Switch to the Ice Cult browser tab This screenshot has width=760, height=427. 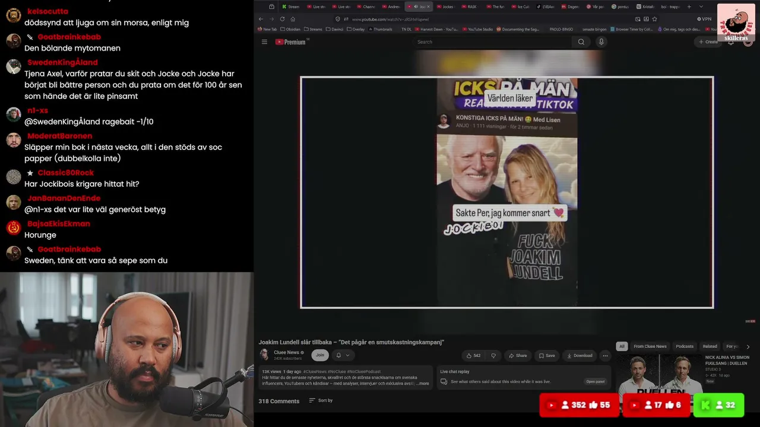(x=520, y=7)
